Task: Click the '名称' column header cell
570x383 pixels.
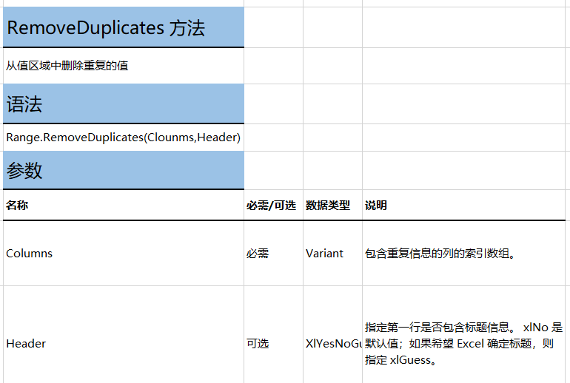Action: [x=124, y=205]
